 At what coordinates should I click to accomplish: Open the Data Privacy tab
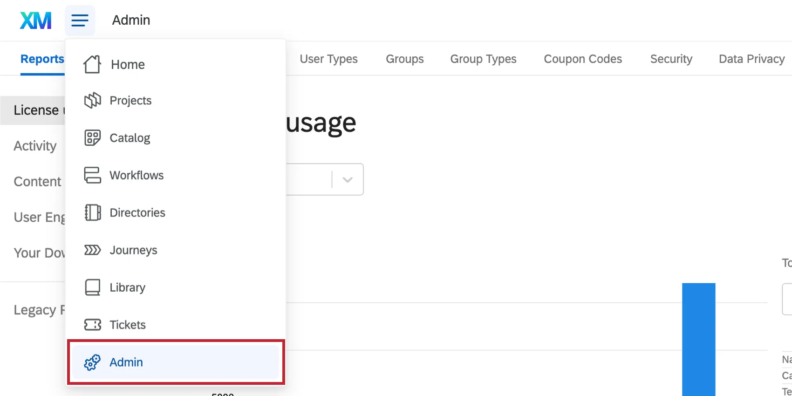[751, 59]
